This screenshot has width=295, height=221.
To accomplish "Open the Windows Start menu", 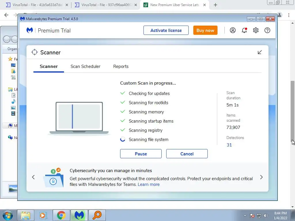I will tap(7, 215).
